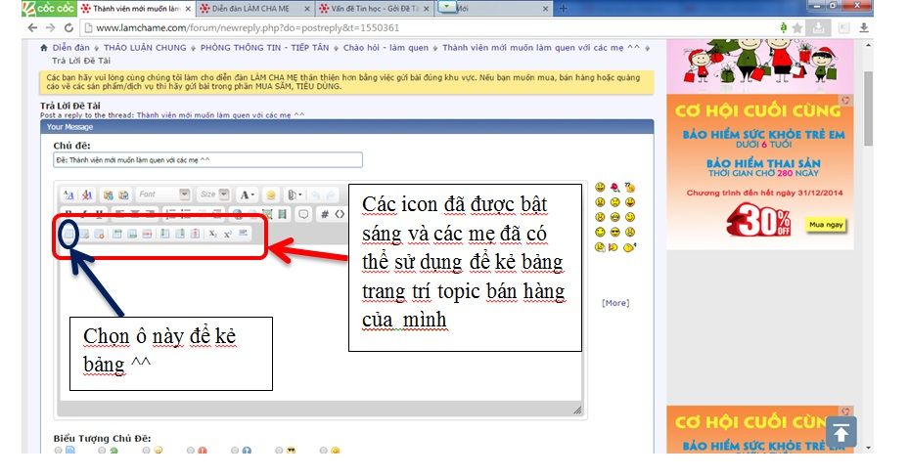Viewport: 909px width, 476px height.
Task: Click the Chủ đề title input field
Action: click(x=207, y=160)
